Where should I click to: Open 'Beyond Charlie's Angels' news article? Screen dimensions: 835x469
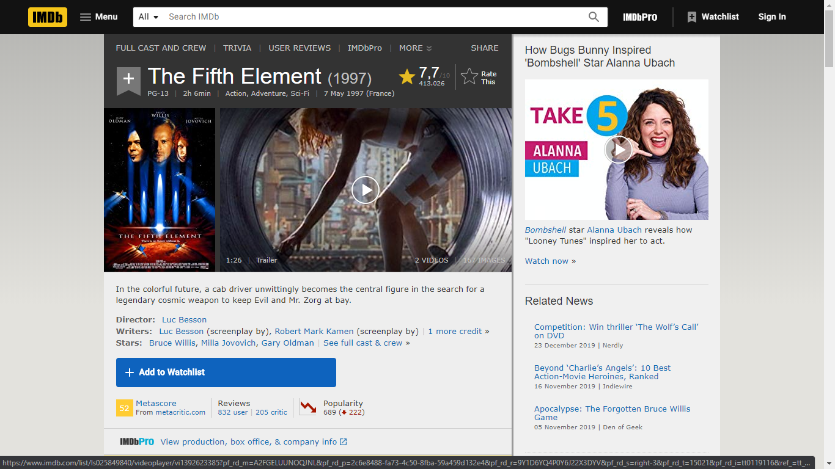coord(602,372)
